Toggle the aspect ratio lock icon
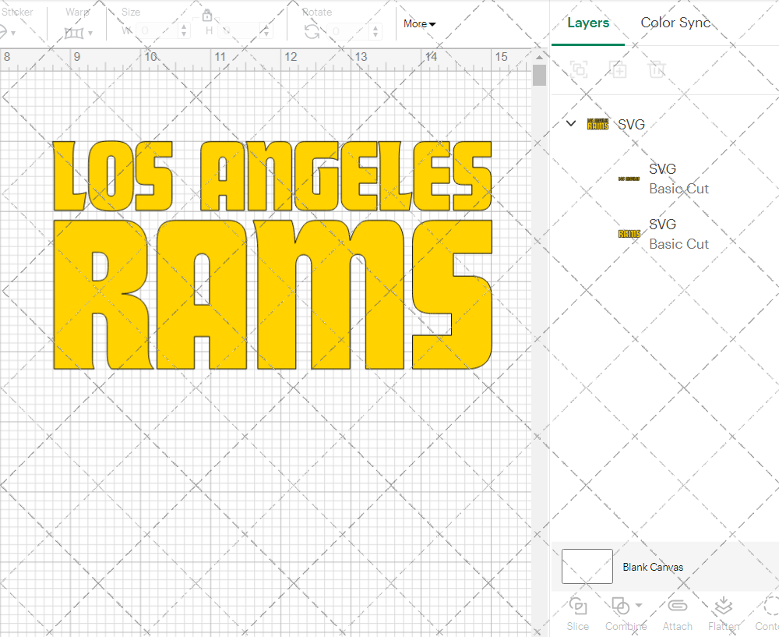This screenshot has width=779, height=637. pyautogui.click(x=207, y=15)
